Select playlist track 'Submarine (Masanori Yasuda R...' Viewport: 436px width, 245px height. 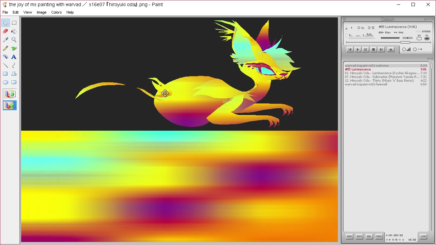386,77
